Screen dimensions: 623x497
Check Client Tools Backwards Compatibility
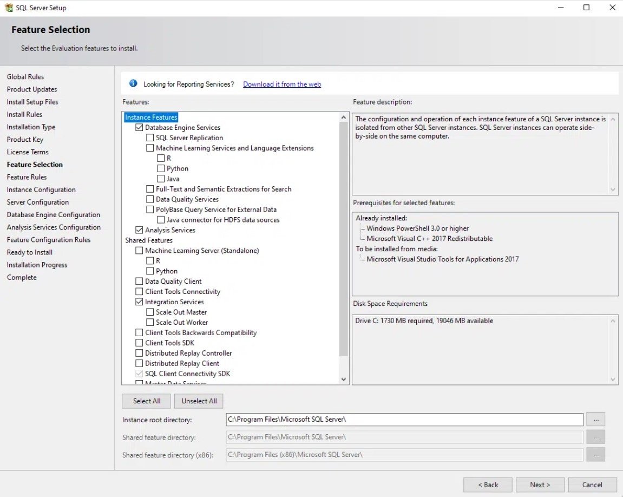coord(139,332)
